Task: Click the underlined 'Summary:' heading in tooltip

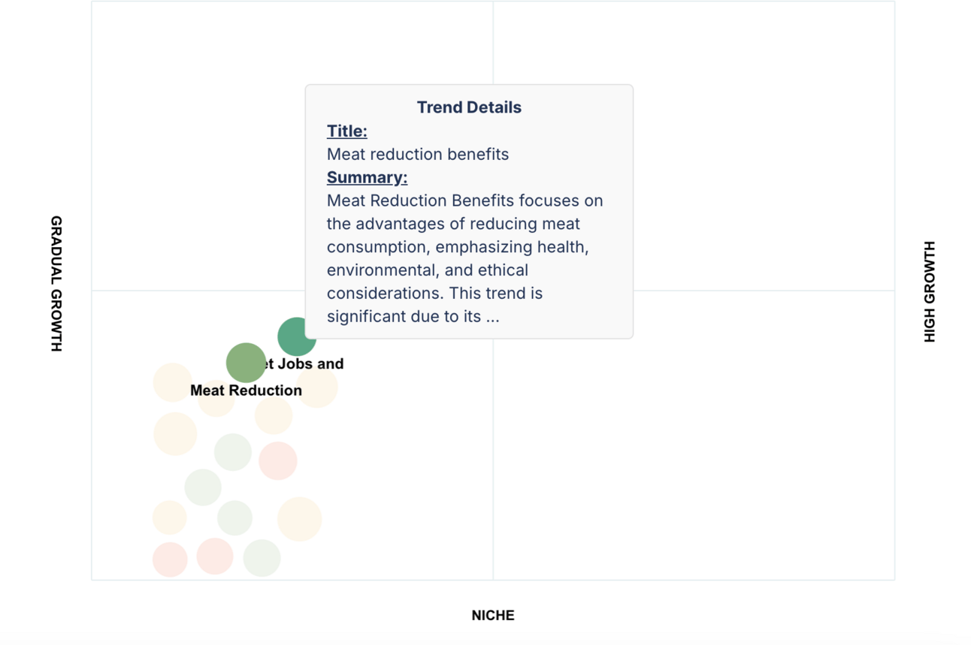Action: tap(367, 177)
